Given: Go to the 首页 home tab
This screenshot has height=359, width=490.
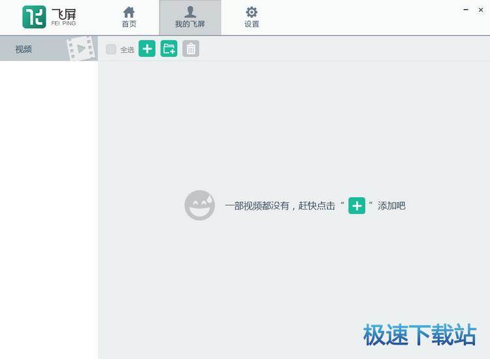Looking at the screenshot, I should pos(129,18).
